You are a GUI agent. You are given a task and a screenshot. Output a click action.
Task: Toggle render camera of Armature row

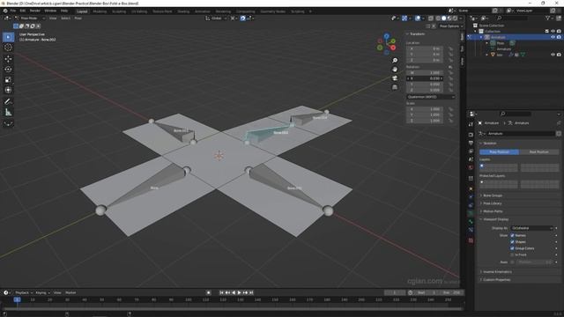click(x=559, y=37)
